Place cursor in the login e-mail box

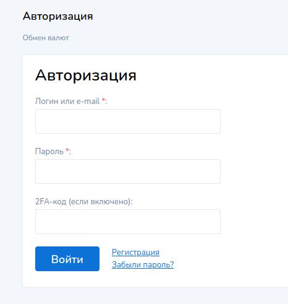pos(128,121)
